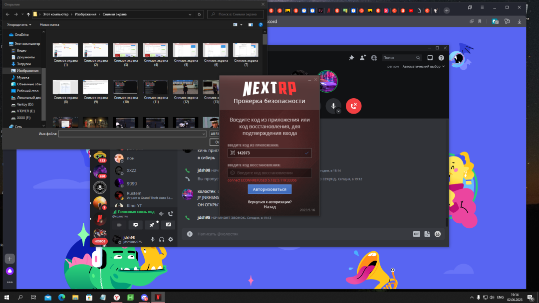Start an activity rocket icon
The image size is (539, 303).
[x=152, y=225]
